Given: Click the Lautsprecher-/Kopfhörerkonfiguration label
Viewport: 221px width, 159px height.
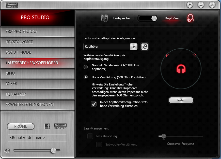Looking at the screenshot, I should [x=109, y=38].
